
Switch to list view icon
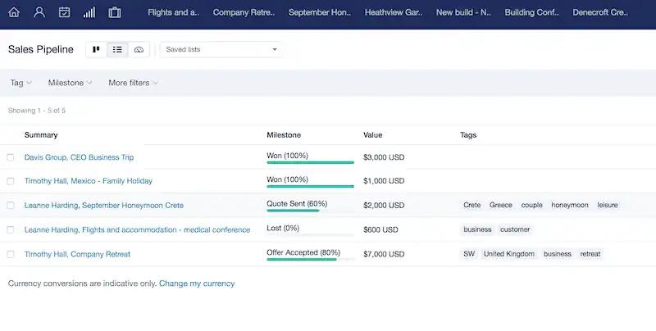pyautogui.click(x=117, y=49)
